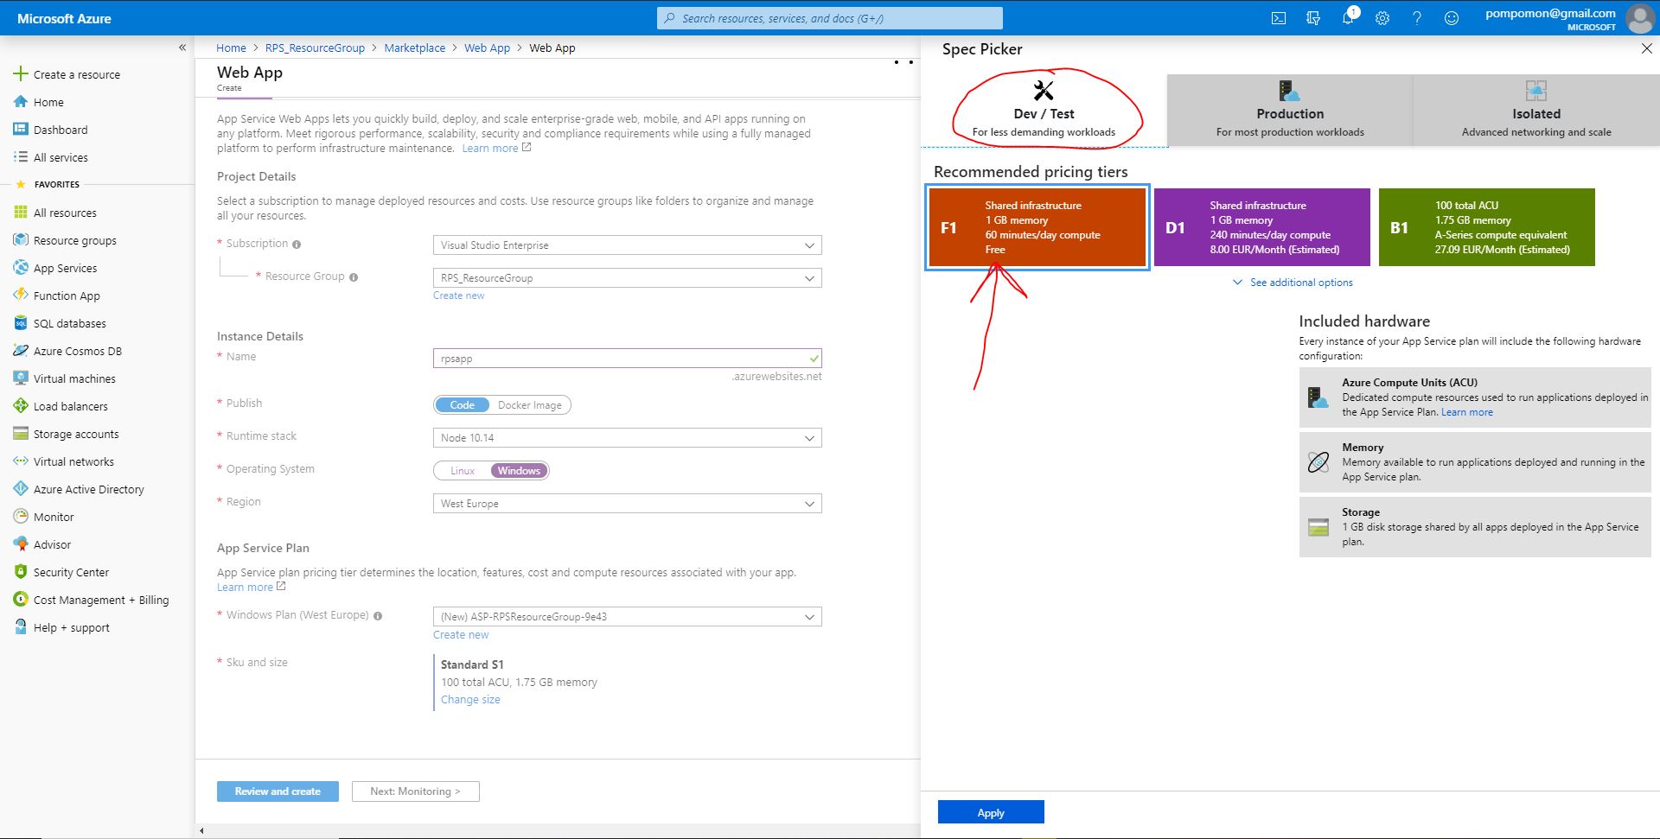Viewport: 1660px width, 839px height.
Task: Open Virtual machines icon
Action: click(x=21, y=378)
